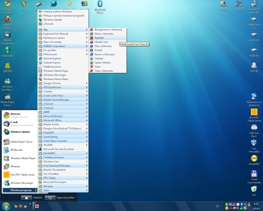Click Všechny programy at menu bottom
Viewport: 263px width, 211px height.
click(21, 191)
